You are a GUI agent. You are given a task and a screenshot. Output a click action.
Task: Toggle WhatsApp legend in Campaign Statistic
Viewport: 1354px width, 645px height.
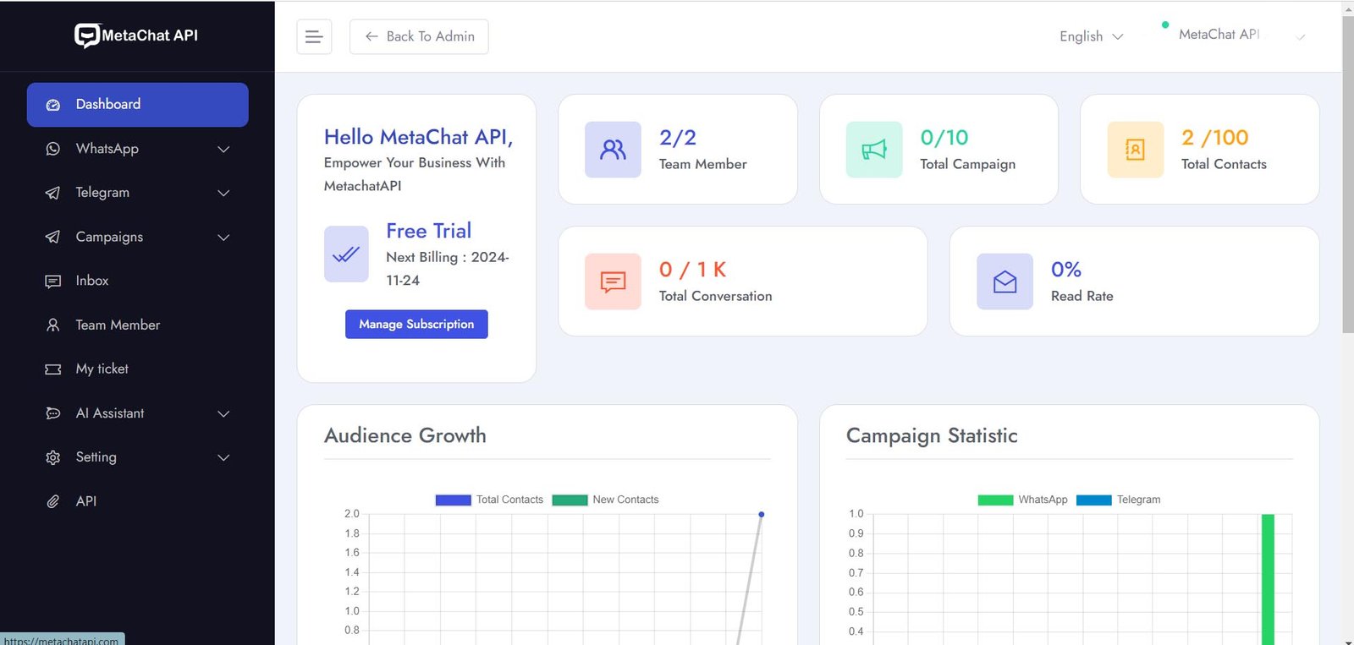click(x=1022, y=500)
